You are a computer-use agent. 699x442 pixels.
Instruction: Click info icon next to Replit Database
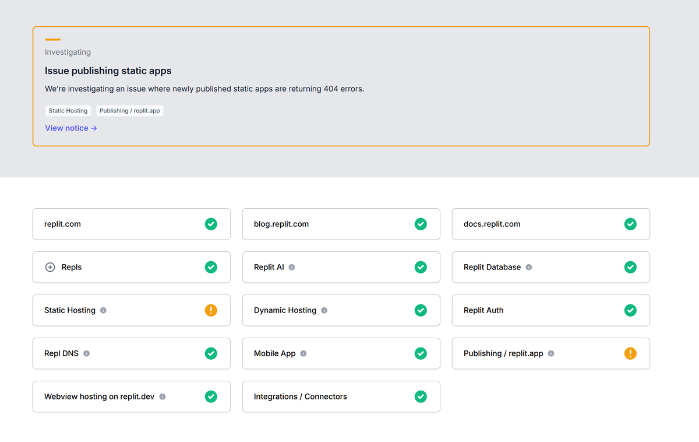[x=529, y=267]
